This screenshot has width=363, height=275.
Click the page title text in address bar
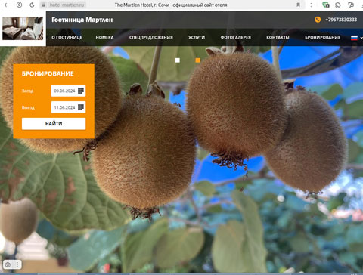171,5
